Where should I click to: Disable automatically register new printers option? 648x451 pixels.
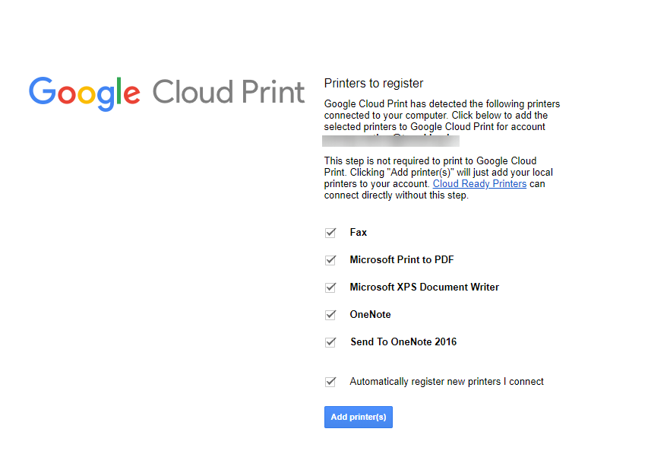pos(330,382)
